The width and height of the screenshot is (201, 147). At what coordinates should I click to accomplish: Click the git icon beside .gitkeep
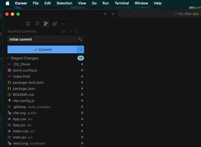pos(9,107)
